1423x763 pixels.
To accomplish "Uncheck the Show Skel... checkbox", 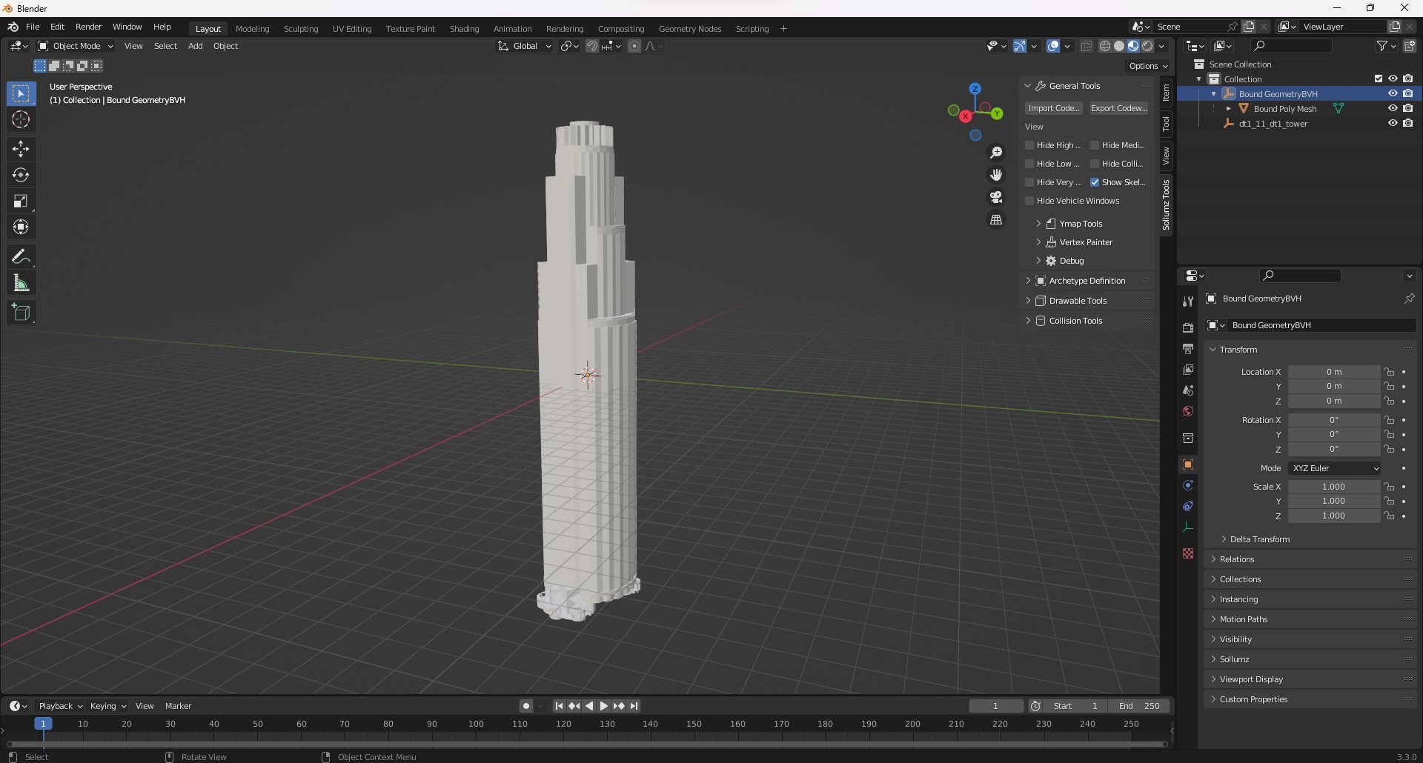I will tap(1095, 182).
